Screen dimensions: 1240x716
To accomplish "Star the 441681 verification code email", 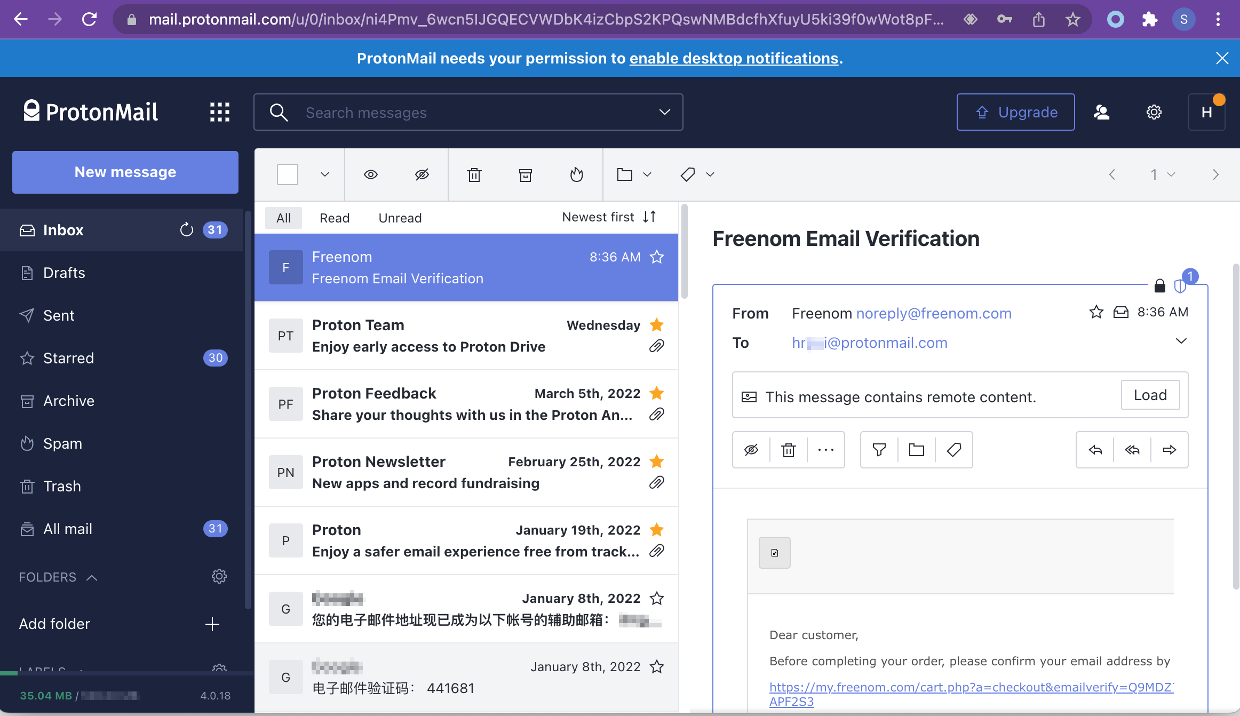I will click(657, 666).
